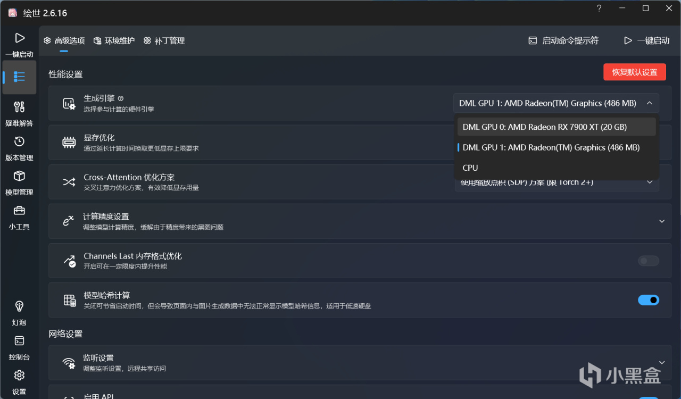Click the 绘世 app logo icon

tap(12, 13)
